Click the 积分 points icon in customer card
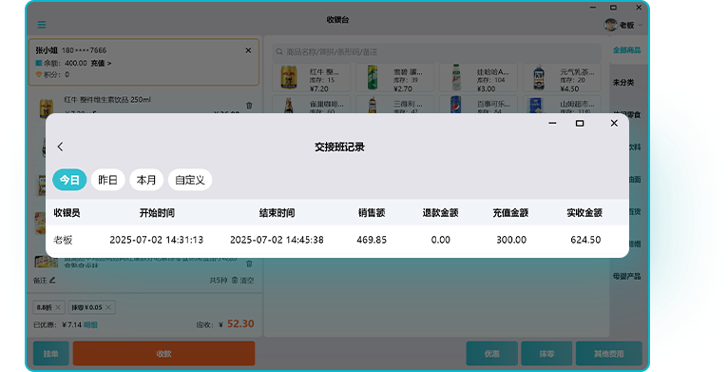Viewport: 728px width, 372px height. click(x=39, y=74)
